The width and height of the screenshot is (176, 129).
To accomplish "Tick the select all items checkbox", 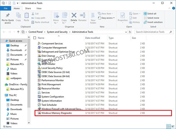I will coord(35,38).
